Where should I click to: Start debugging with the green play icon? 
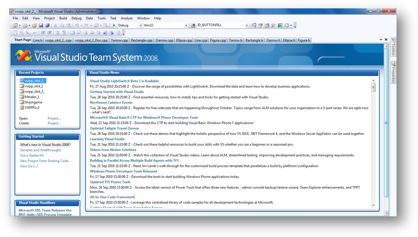[x=114, y=25]
